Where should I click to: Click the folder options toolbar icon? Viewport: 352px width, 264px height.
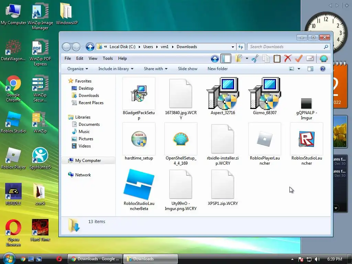pos(239,58)
